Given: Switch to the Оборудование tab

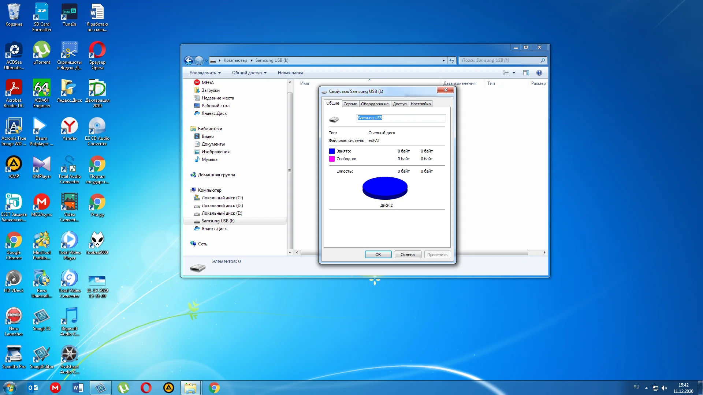Looking at the screenshot, I should point(375,104).
